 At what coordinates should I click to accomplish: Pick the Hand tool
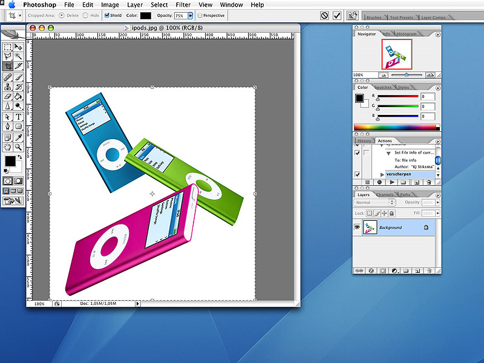click(8, 146)
